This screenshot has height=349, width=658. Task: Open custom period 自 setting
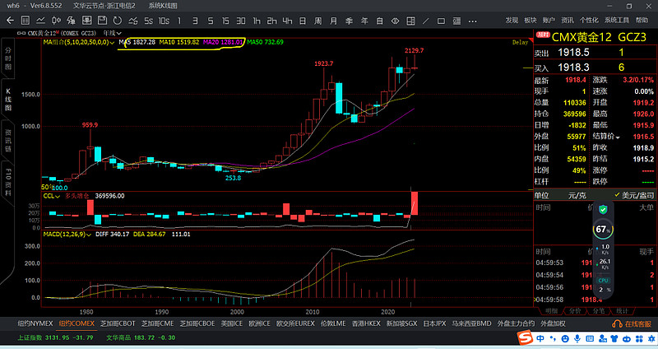pyautogui.click(x=379, y=21)
